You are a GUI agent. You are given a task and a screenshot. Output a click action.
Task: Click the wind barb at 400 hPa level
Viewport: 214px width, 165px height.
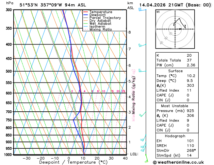pos(142,45)
